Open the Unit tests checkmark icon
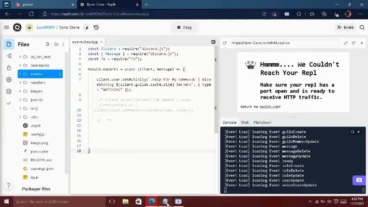This screenshot has width=368, height=207. (x=9, y=103)
